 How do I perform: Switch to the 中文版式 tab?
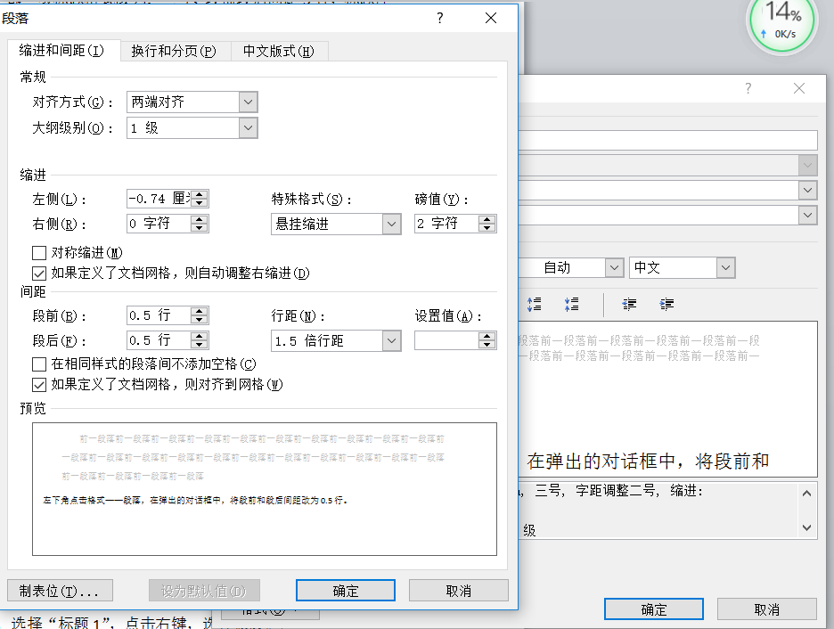click(279, 51)
